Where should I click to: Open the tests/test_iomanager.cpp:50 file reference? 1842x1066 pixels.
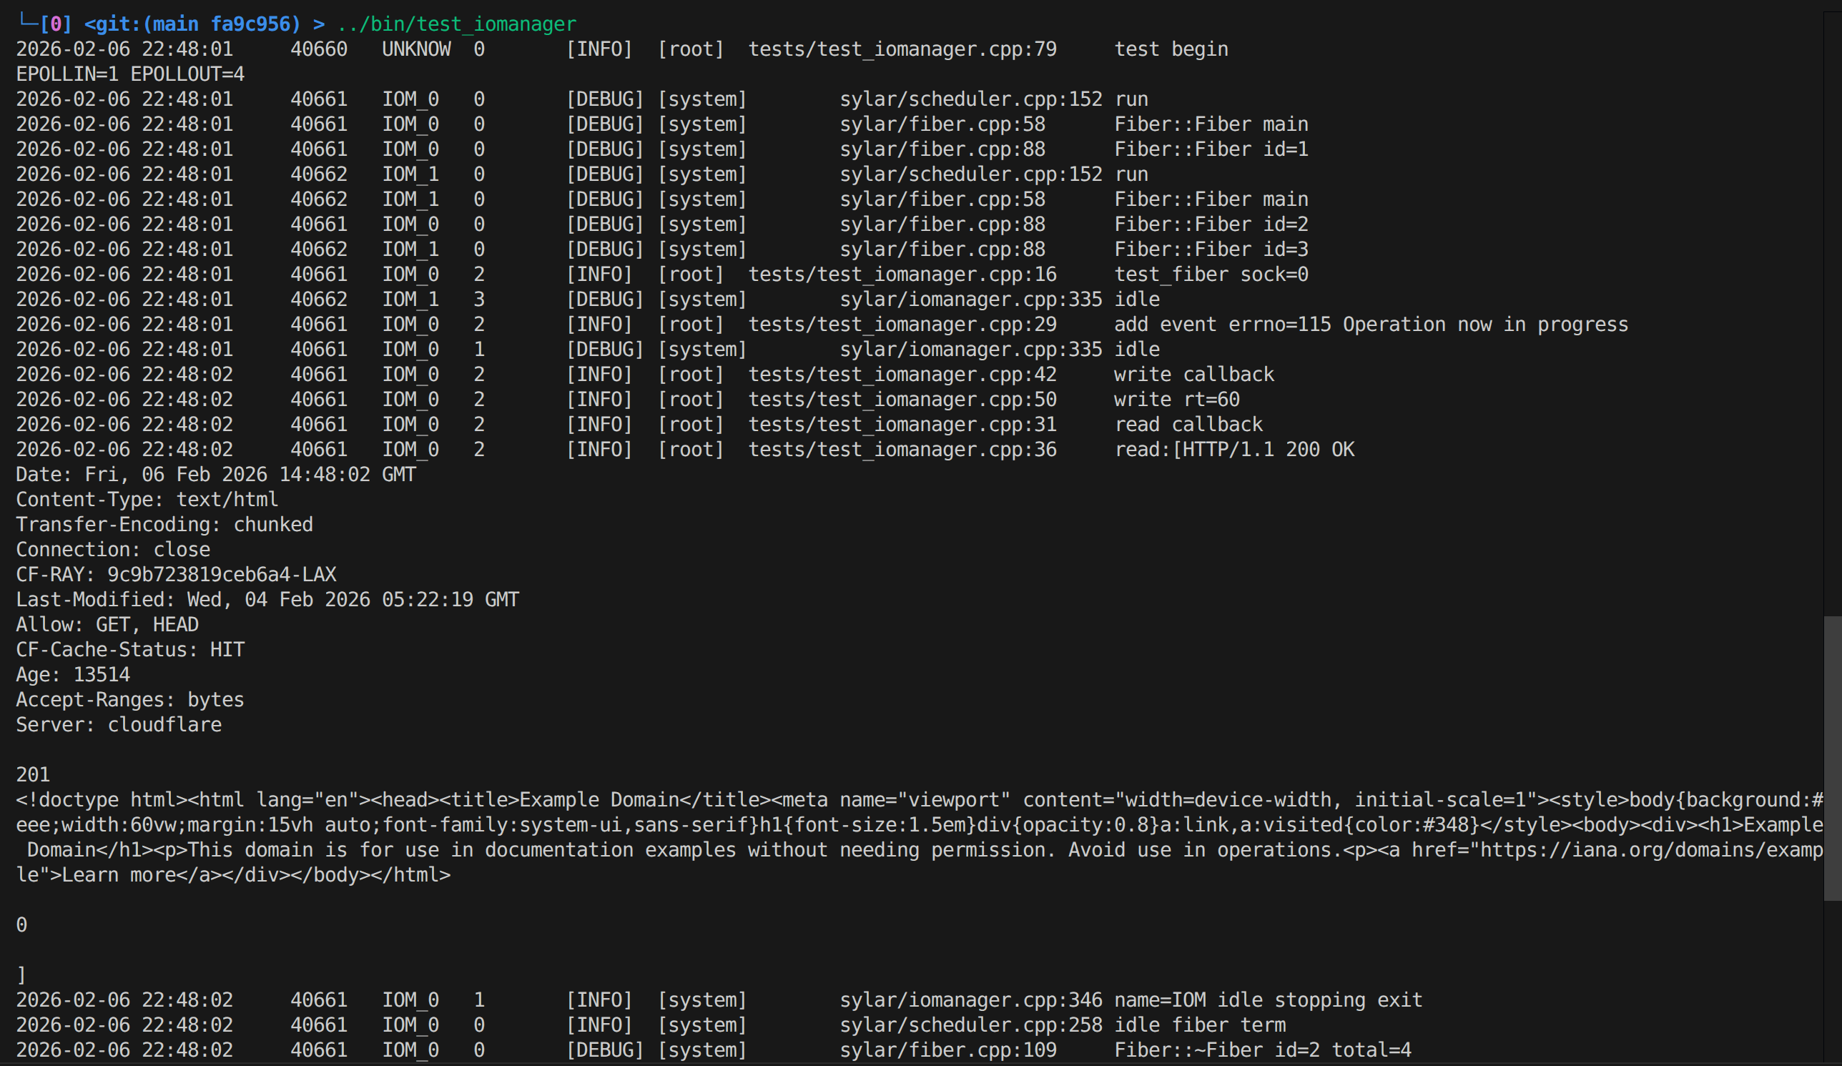tap(902, 399)
